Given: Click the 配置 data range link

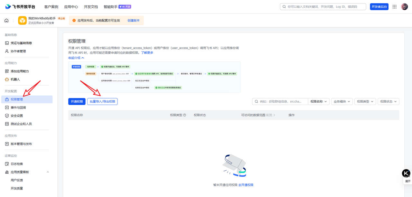Looking at the screenshot, I should (x=271, y=115).
